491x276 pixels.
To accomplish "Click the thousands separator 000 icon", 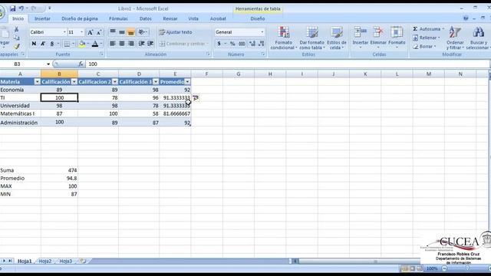I will [x=242, y=44].
